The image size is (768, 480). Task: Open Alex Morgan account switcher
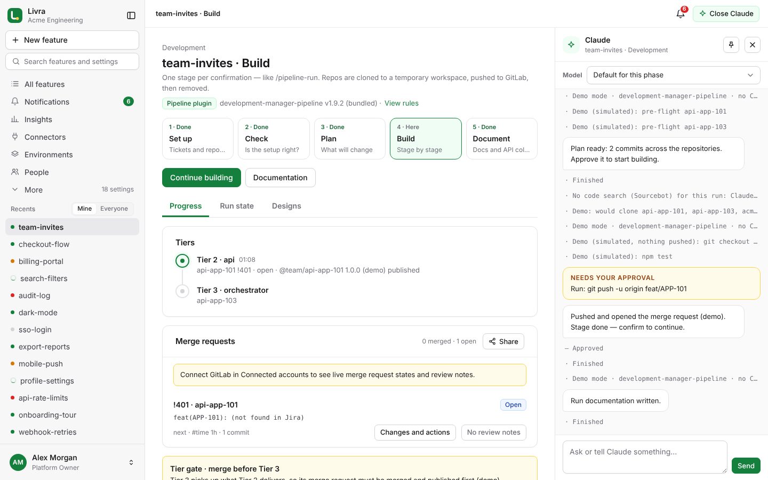(72, 462)
